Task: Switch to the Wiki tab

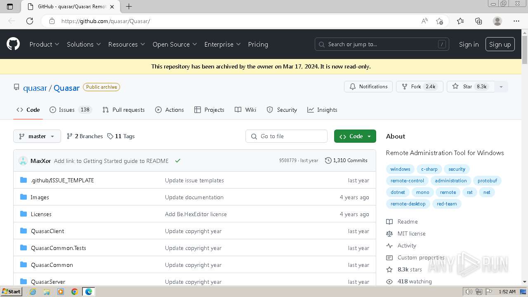Action: [245, 110]
